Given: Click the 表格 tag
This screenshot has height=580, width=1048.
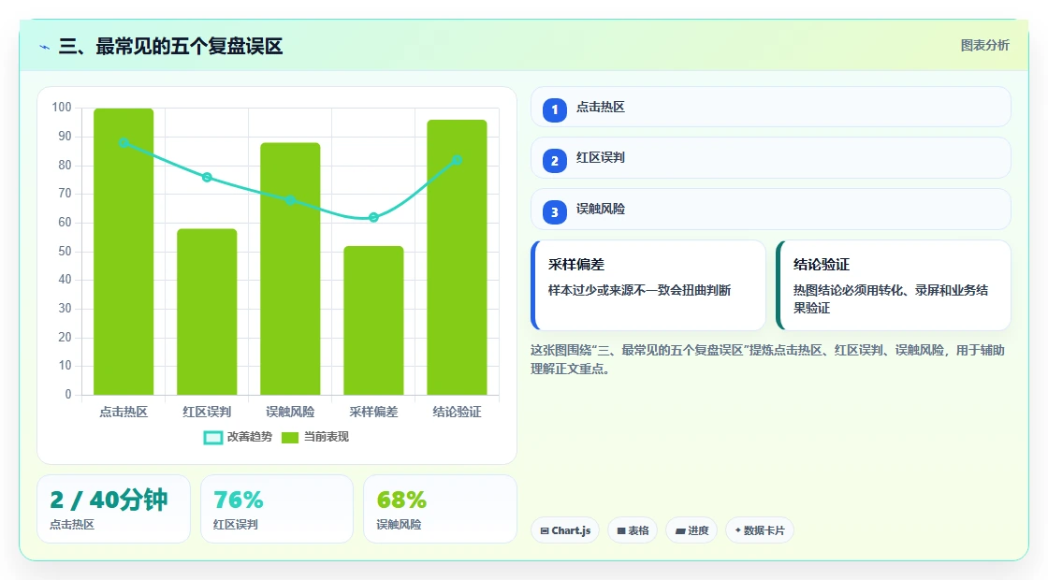Looking at the screenshot, I should click(633, 530).
